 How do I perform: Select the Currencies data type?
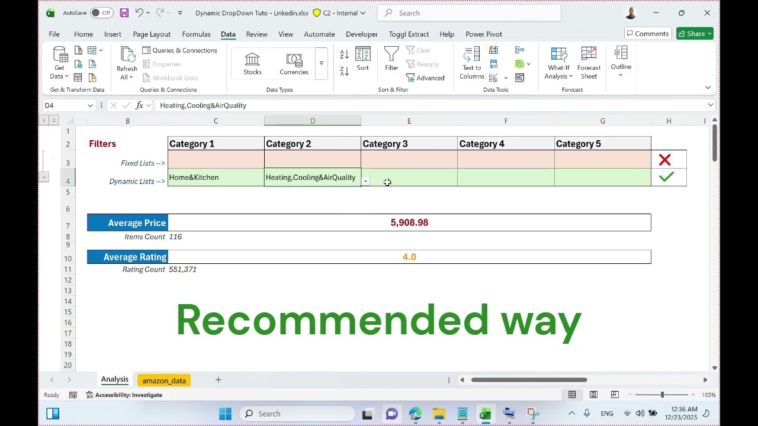click(294, 64)
